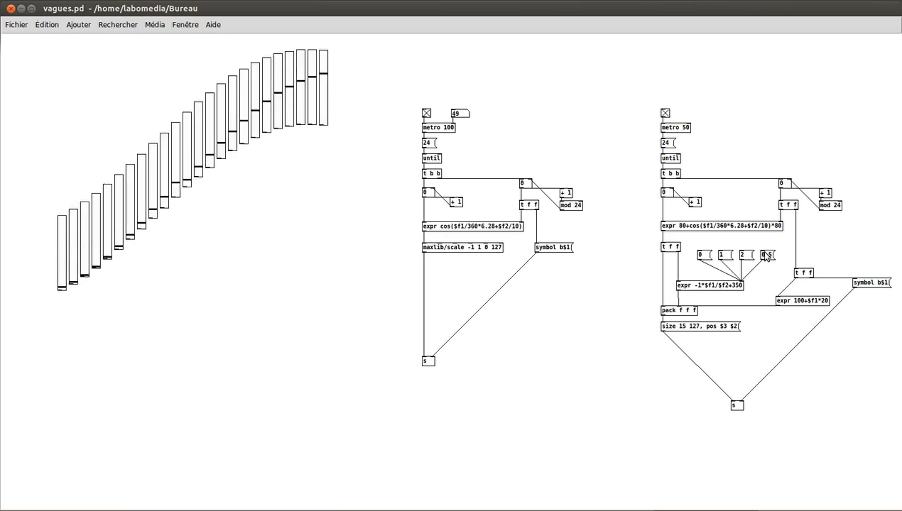Select the maxlib/scale -1 1 0 127 object
Image resolution: width=902 pixels, height=511 pixels.
pyautogui.click(x=462, y=247)
